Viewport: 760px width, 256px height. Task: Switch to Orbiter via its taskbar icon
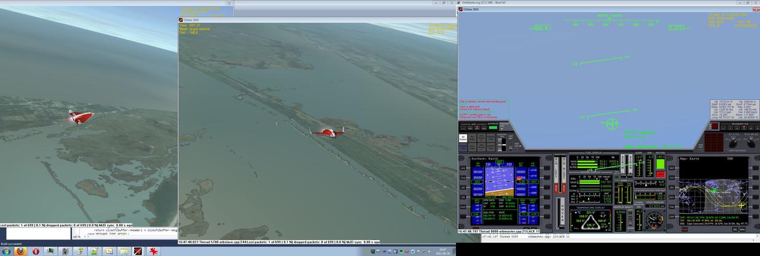pyautogui.click(x=138, y=251)
